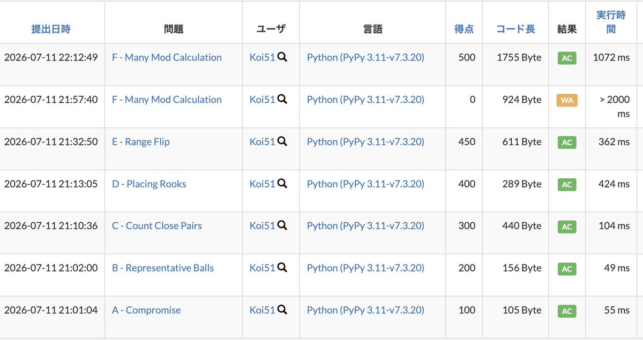The height and width of the screenshot is (340, 643).
Task: Open user Koi51 in D - Placing Rooks row
Action: click(x=262, y=184)
